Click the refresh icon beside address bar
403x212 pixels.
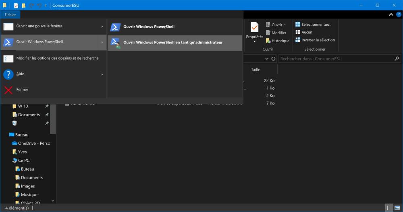tap(273, 59)
